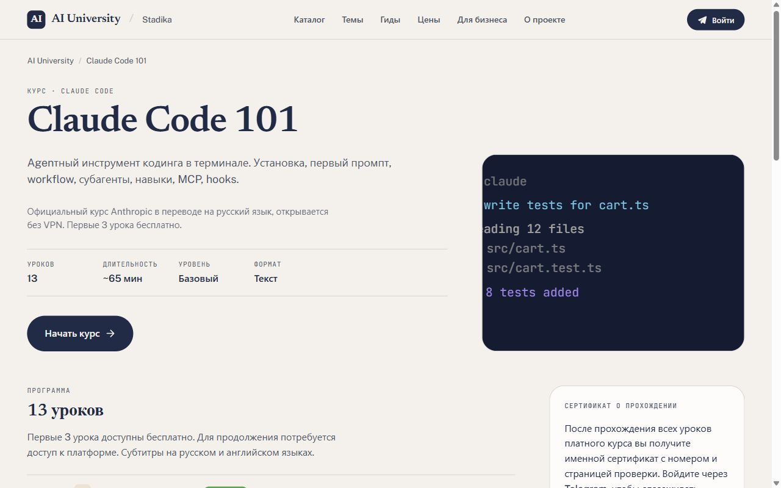Click the "Базовый" level value
The height and width of the screenshot is (488, 781).
pos(198,279)
